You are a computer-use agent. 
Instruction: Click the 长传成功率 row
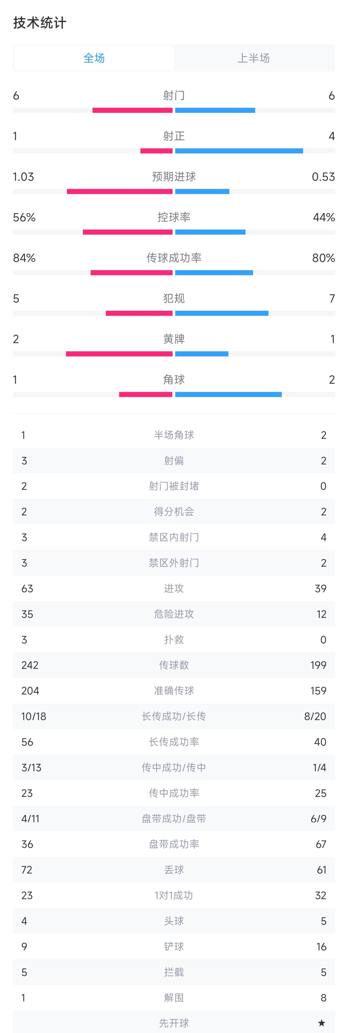(174, 742)
